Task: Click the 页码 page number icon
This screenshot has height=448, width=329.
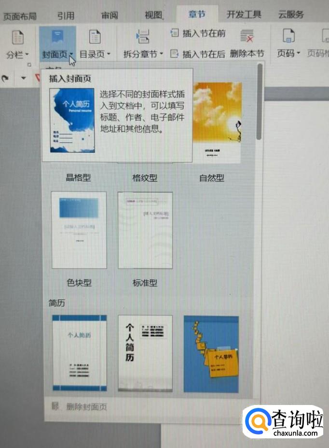Action: tap(288, 35)
